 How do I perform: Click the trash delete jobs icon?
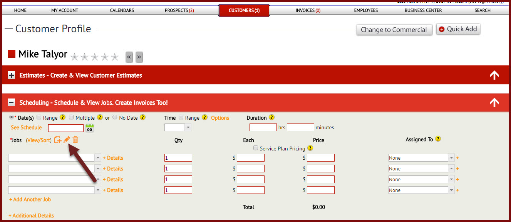[75, 140]
